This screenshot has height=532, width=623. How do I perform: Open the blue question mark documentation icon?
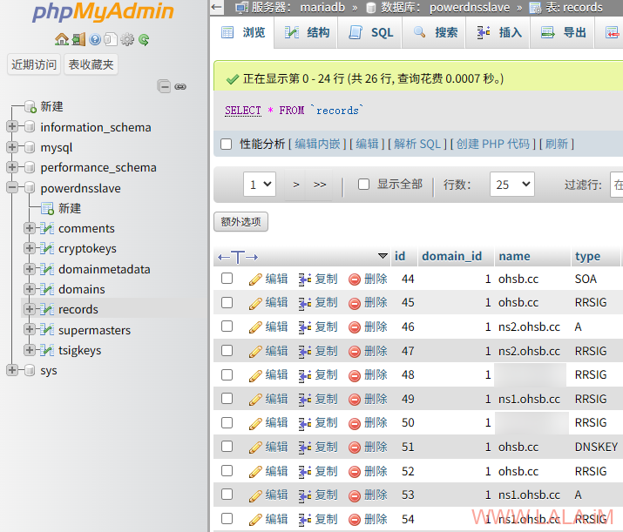[x=95, y=39]
